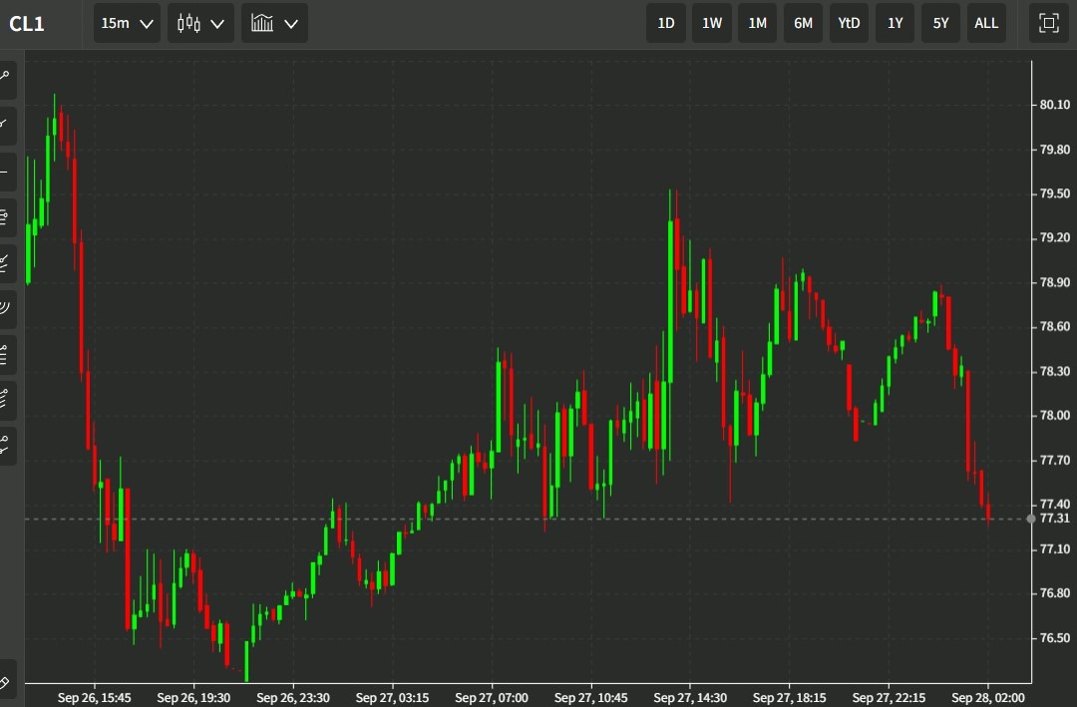The width and height of the screenshot is (1077, 707).
Task: Select the eraser tool in the sidebar
Action: tap(5, 683)
